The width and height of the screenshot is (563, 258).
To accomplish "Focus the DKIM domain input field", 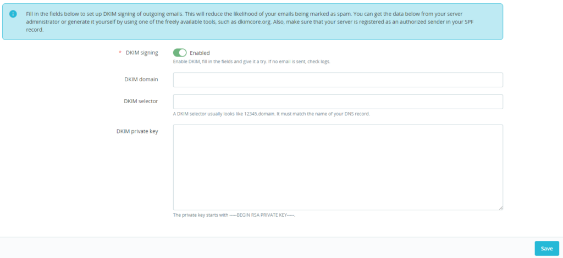I will click(x=338, y=80).
